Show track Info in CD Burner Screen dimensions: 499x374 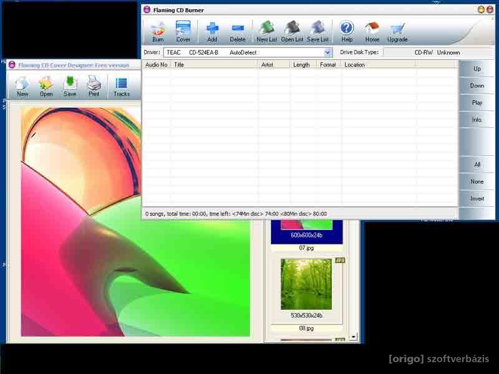[477, 120]
